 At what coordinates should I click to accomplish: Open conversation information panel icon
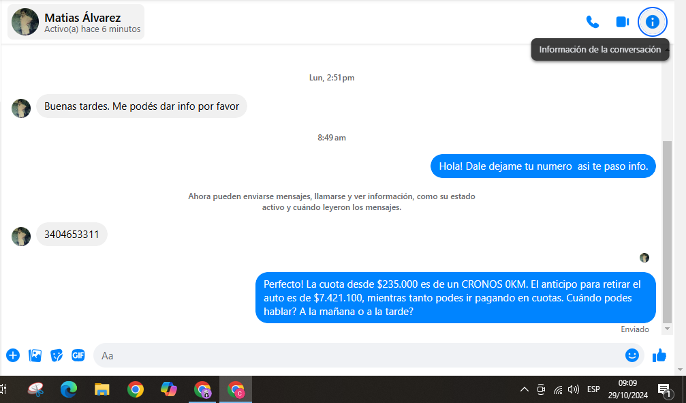coord(653,22)
